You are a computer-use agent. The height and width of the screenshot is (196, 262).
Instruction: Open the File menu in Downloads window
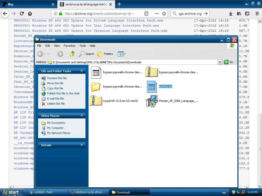tap(39, 46)
